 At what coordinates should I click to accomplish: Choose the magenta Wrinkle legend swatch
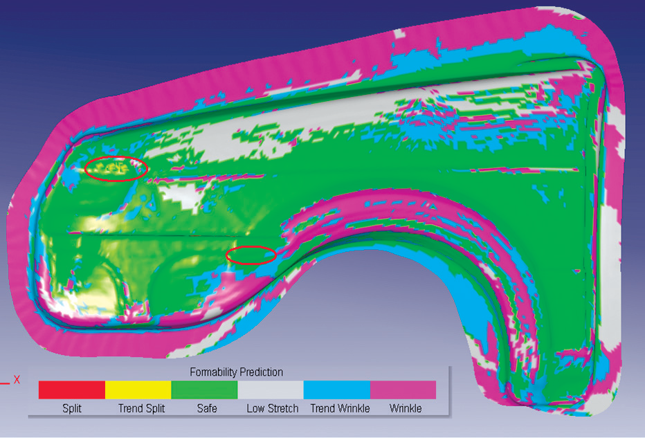click(403, 390)
